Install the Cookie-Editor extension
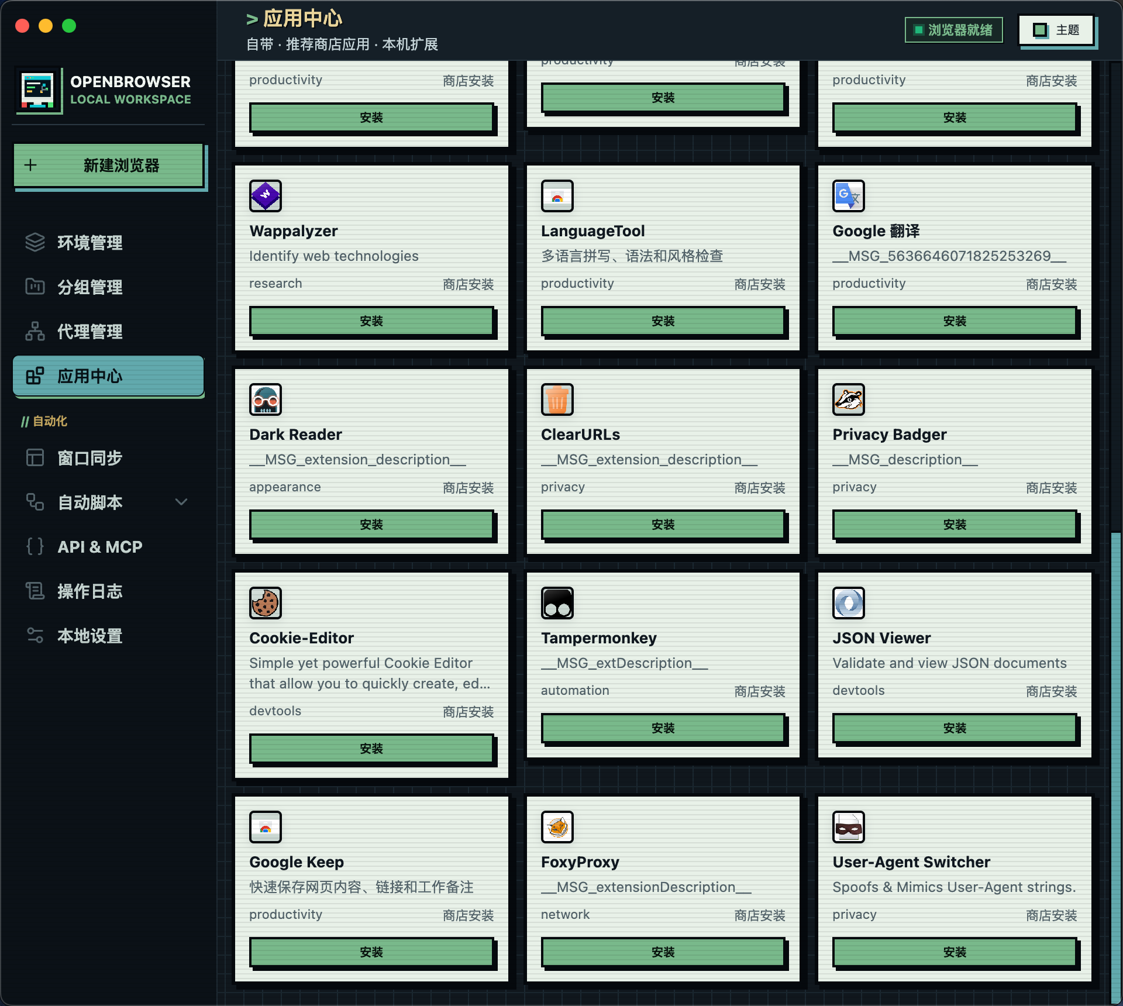 tap(371, 749)
